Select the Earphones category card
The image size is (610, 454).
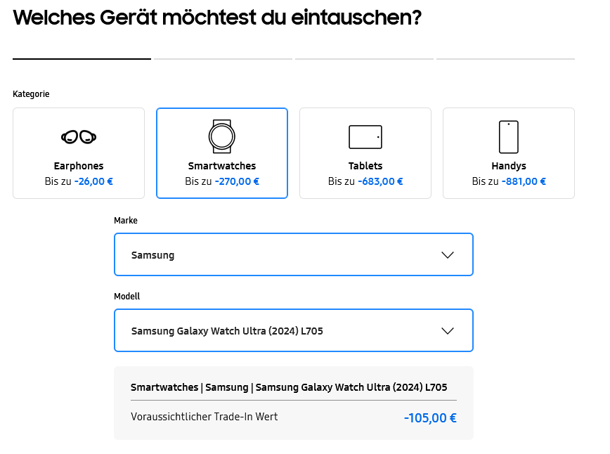tap(79, 153)
